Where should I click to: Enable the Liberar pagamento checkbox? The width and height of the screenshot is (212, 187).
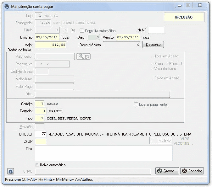136,104
